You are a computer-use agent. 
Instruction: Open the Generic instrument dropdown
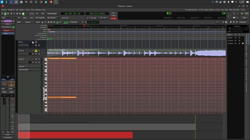[29, 66]
